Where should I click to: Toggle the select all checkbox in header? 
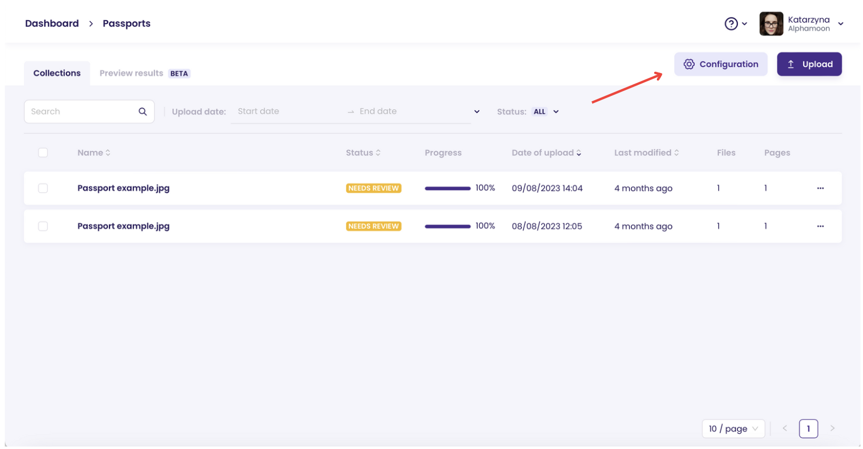(43, 153)
